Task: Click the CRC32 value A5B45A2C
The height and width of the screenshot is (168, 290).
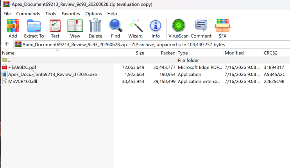Action: 274,74
